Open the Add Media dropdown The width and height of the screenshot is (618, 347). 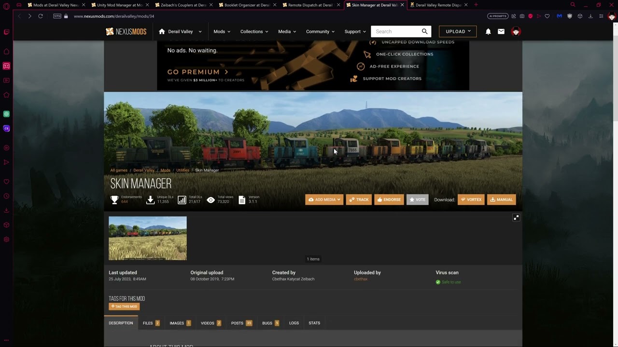point(324,200)
